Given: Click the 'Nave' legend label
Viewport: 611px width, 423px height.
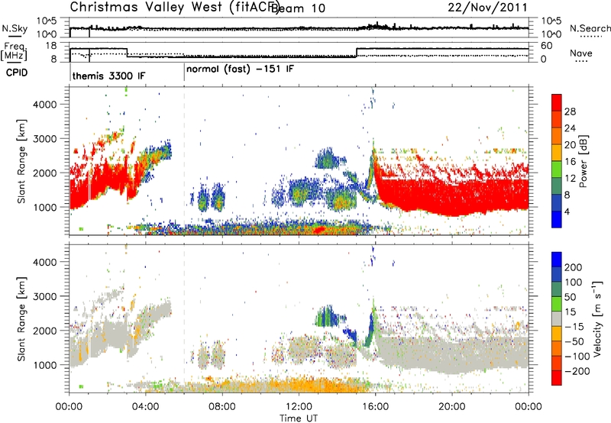Looking at the screenshot, I should click(x=580, y=53).
